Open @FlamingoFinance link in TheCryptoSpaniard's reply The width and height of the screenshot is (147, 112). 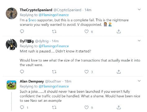[x=54, y=15]
